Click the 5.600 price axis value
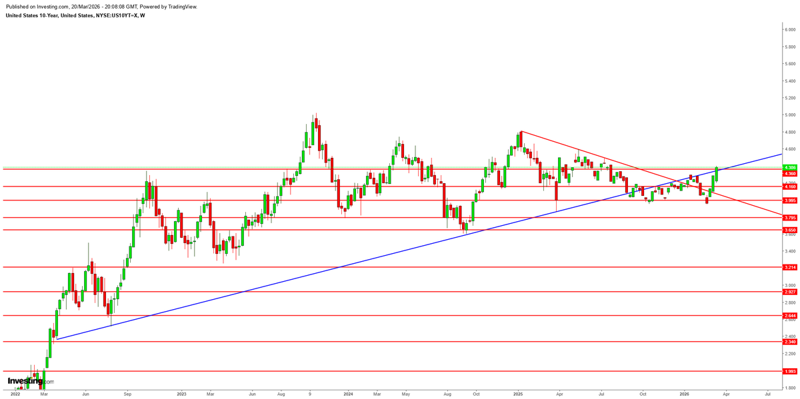 tap(790, 64)
